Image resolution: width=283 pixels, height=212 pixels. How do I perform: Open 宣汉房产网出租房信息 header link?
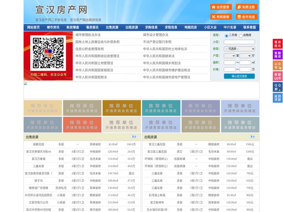(x=86, y=20)
